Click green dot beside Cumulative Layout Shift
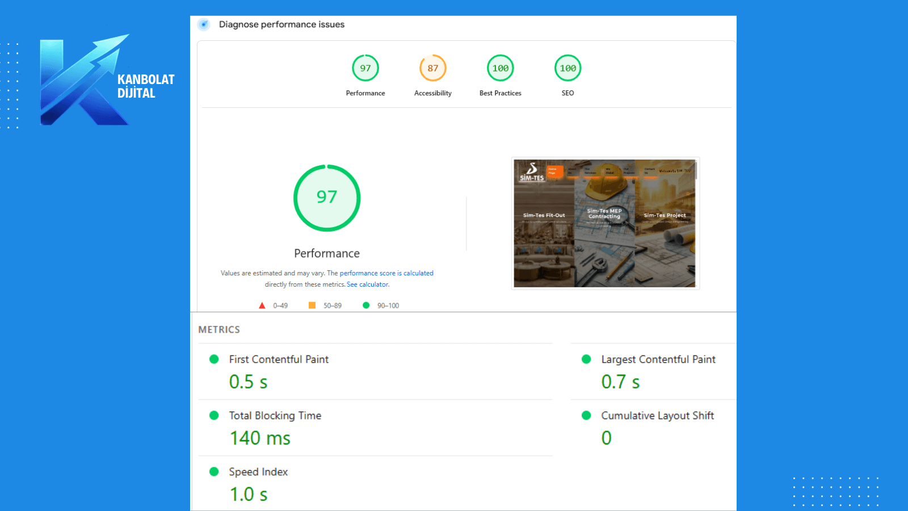Screen dimensions: 908x511 586,415
